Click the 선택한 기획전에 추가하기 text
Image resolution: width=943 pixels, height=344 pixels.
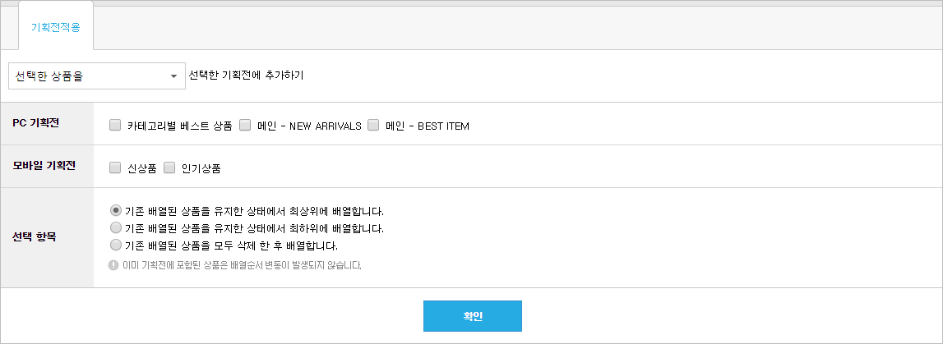pos(246,76)
